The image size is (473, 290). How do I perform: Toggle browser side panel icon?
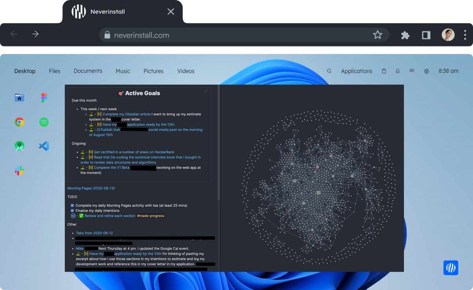[x=426, y=35]
